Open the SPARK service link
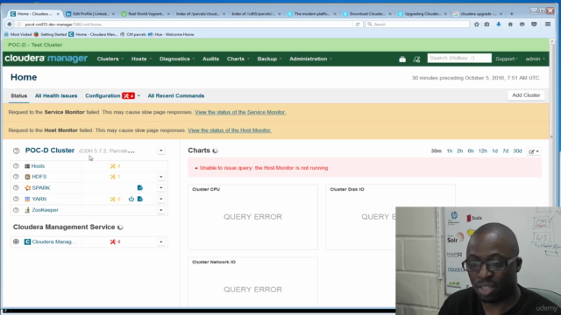Image resolution: width=561 pixels, height=315 pixels. point(41,188)
